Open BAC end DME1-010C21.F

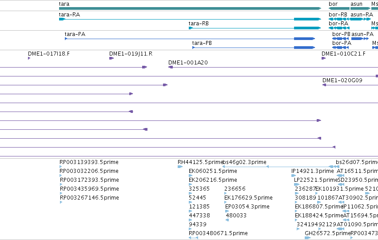click(x=343, y=53)
